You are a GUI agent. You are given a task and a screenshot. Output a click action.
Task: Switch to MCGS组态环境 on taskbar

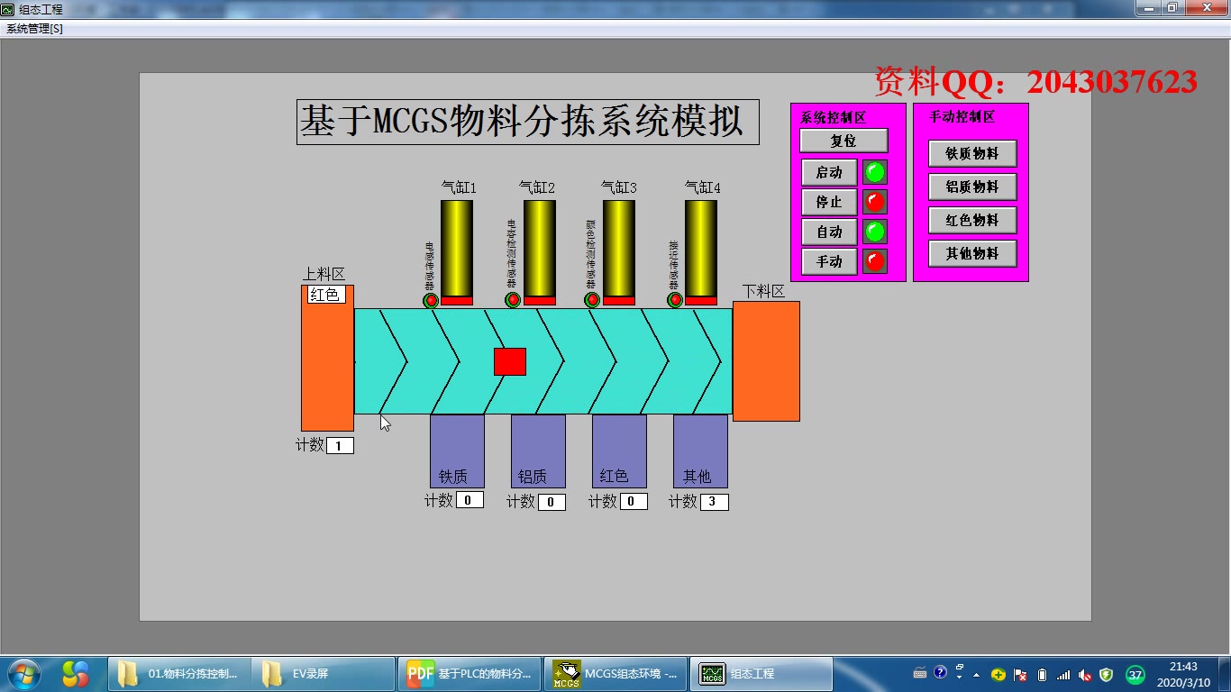point(615,673)
